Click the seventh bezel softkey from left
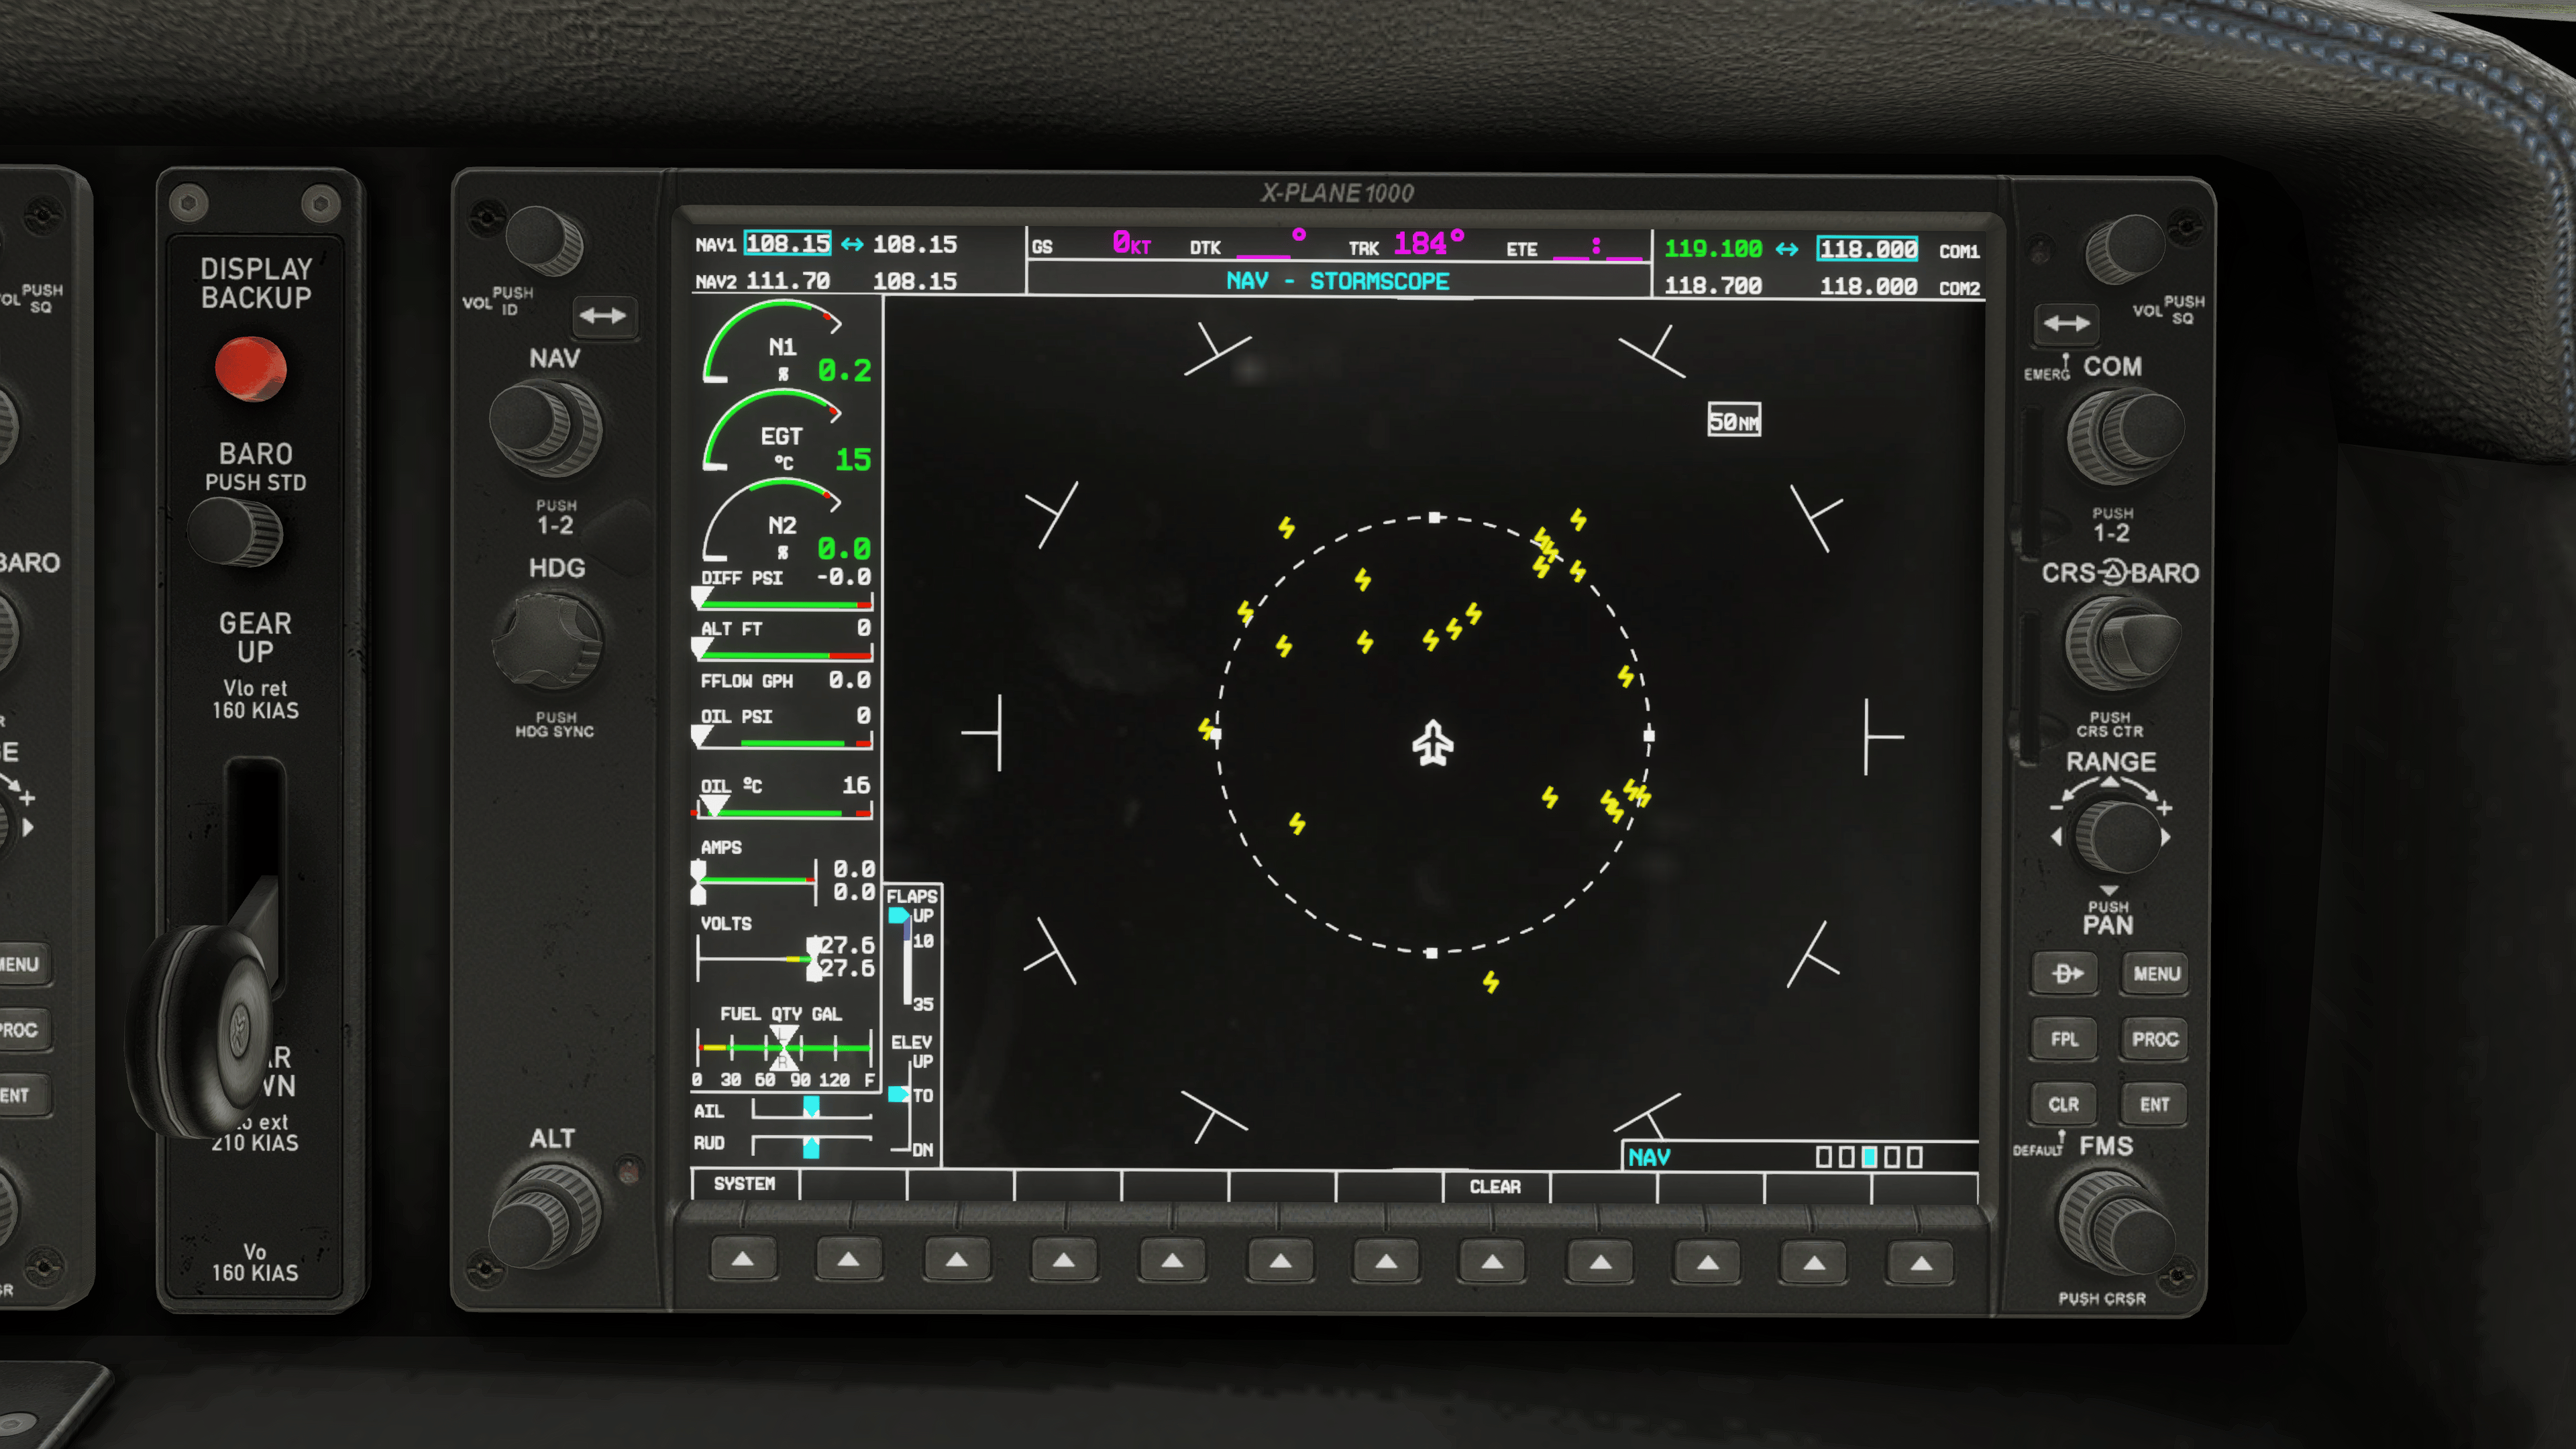The image size is (2576, 1449). tap(1386, 1261)
